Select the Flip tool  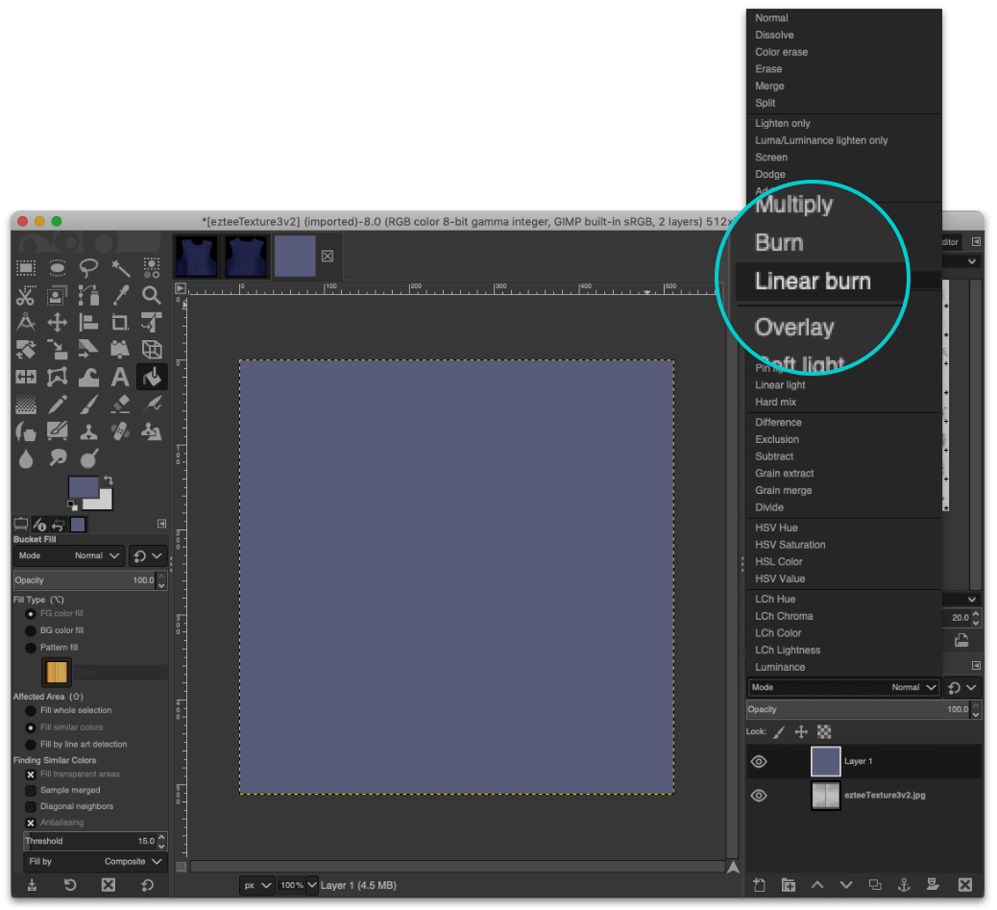tap(26, 377)
